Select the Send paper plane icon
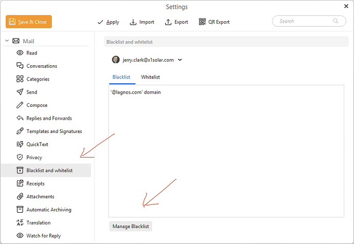This screenshot has width=354, height=244. tap(20, 92)
